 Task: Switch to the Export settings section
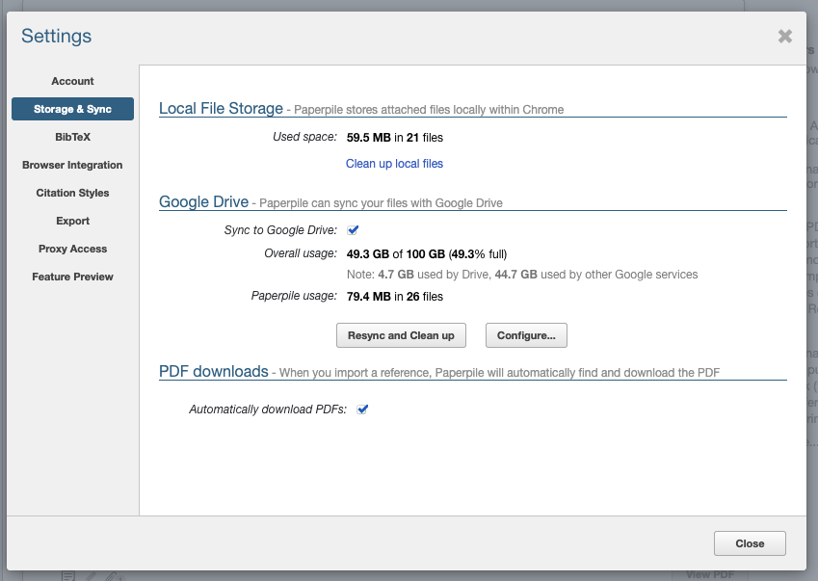[72, 221]
